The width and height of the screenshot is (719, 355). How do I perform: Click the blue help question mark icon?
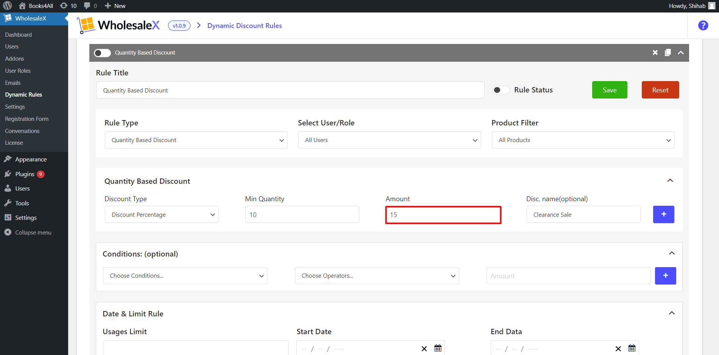click(x=703, y=25)
